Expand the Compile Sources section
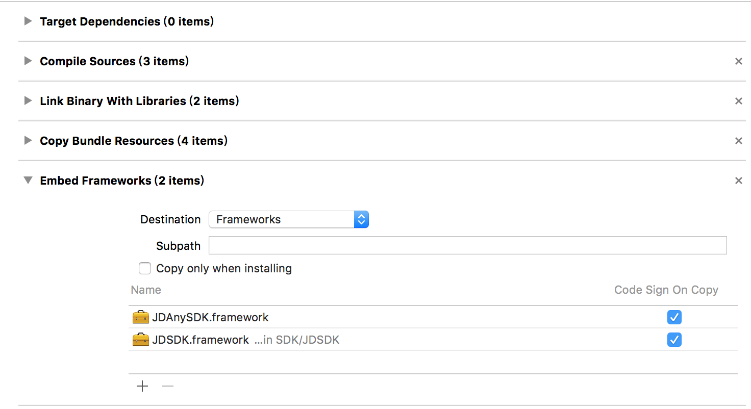Screen dimensions: 751x409 (28, 61)
